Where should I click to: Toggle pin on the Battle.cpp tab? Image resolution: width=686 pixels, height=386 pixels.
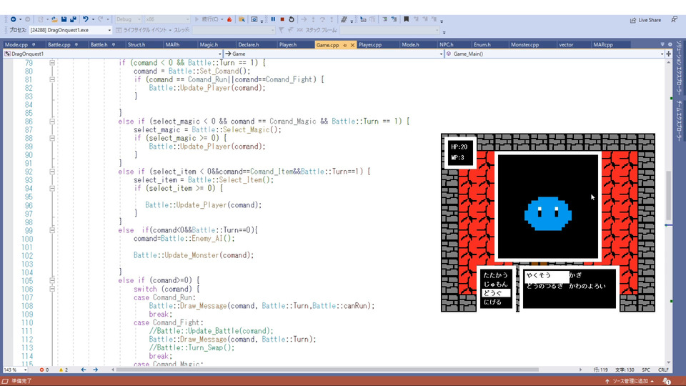pos(76,44)
